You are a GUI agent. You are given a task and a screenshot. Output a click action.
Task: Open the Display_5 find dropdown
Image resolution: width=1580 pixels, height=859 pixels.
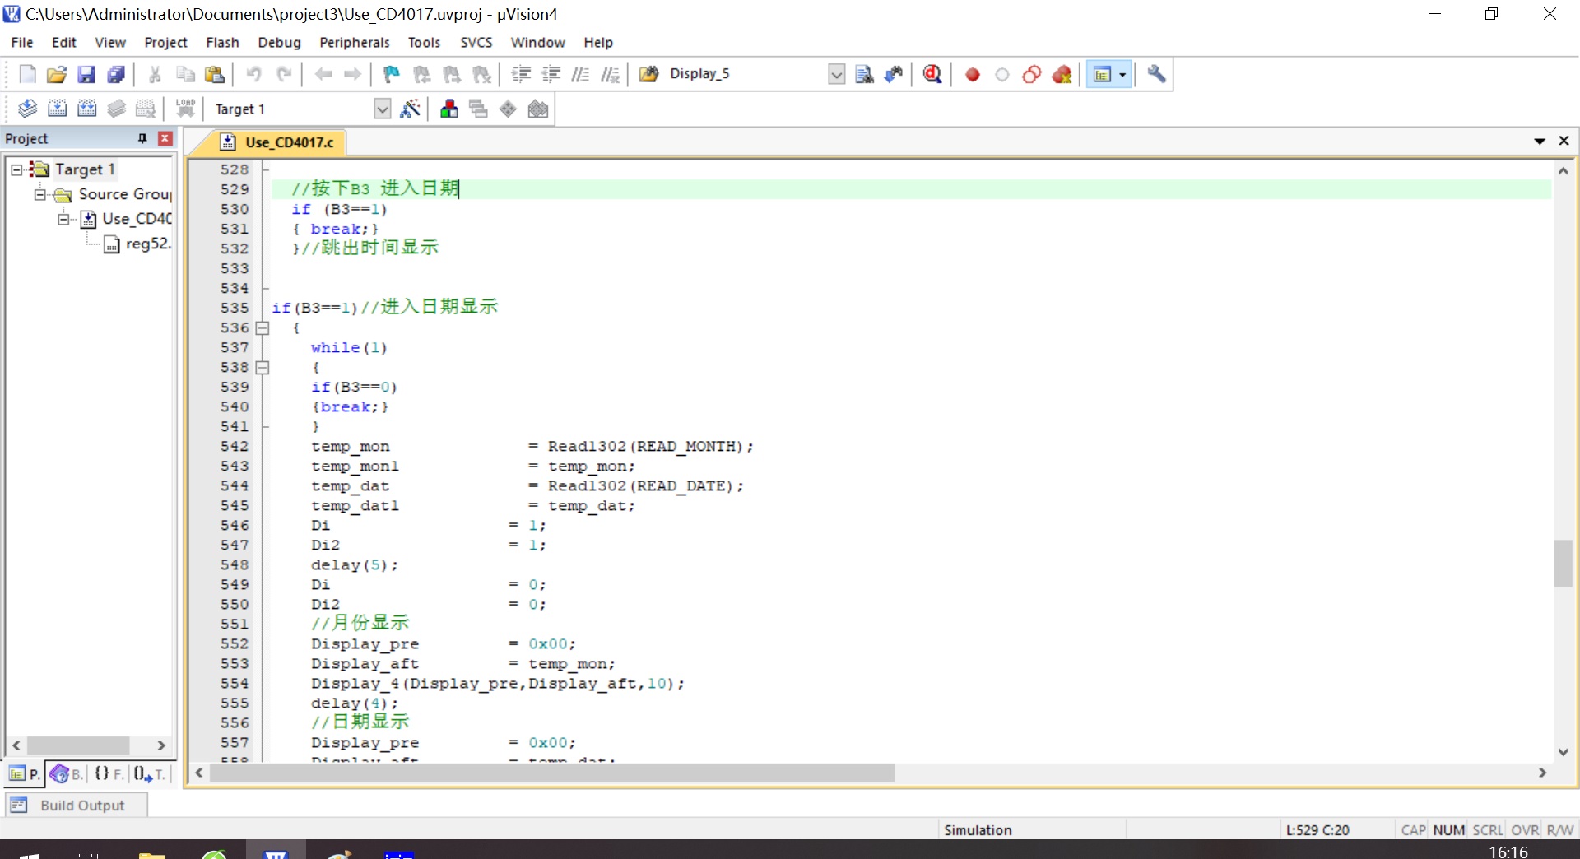[836, 74]
